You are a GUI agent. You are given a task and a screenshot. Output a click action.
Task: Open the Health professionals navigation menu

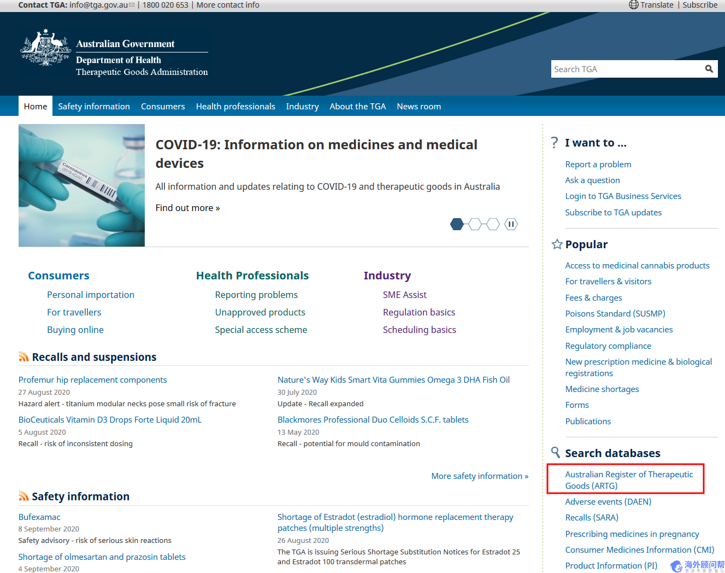click(235, 106)
